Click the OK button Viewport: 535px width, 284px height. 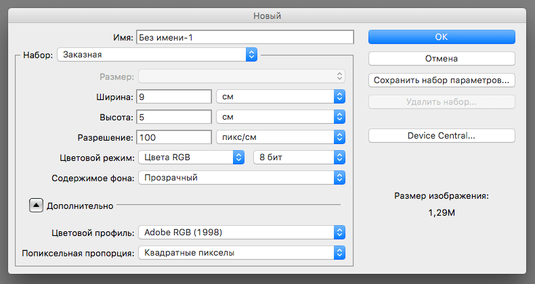click(442, 37)
